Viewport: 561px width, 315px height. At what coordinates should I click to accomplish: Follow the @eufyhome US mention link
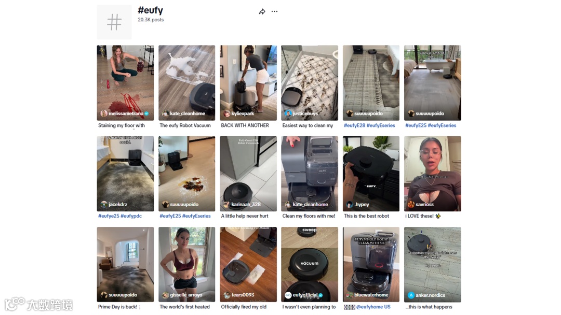(373, 307)
